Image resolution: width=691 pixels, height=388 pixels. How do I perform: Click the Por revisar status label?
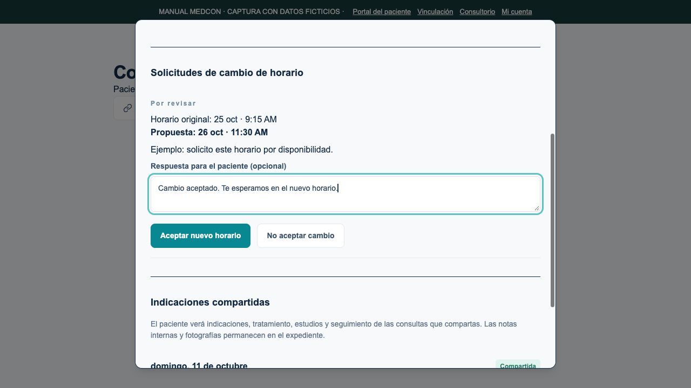coord(173,103)
